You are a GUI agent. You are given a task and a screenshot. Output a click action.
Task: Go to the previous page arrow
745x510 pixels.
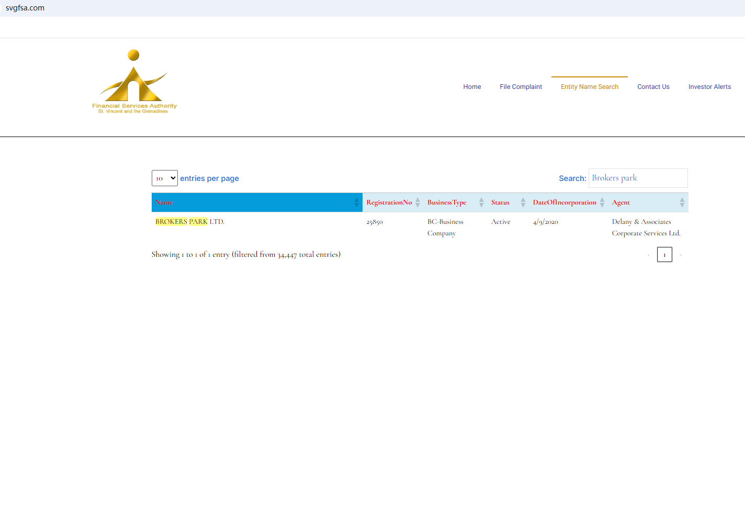[x=649, y=255]
